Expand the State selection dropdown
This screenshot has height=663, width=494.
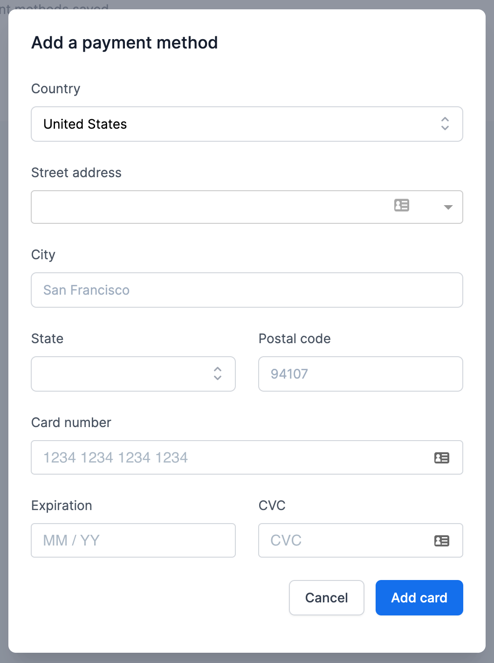coord(133,374)
